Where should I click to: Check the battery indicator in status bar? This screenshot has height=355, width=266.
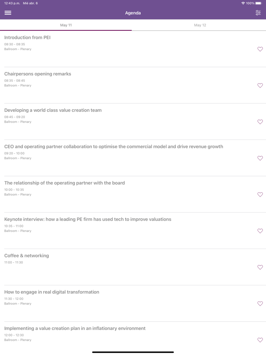[258, 3]
